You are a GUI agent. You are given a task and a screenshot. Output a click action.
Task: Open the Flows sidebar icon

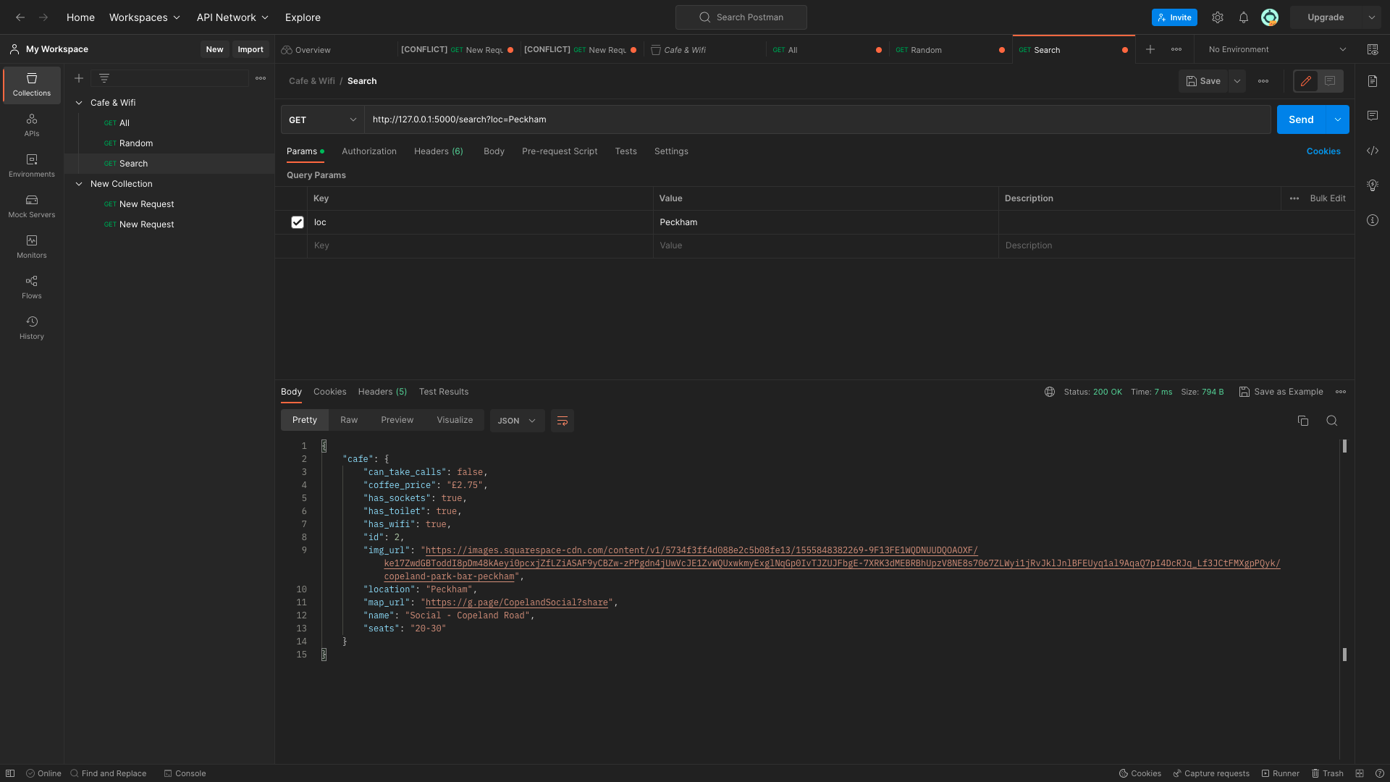(x=31, y=287)
